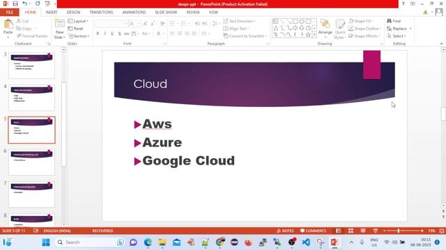Click the Redo arrow icon

pos(38,3)
